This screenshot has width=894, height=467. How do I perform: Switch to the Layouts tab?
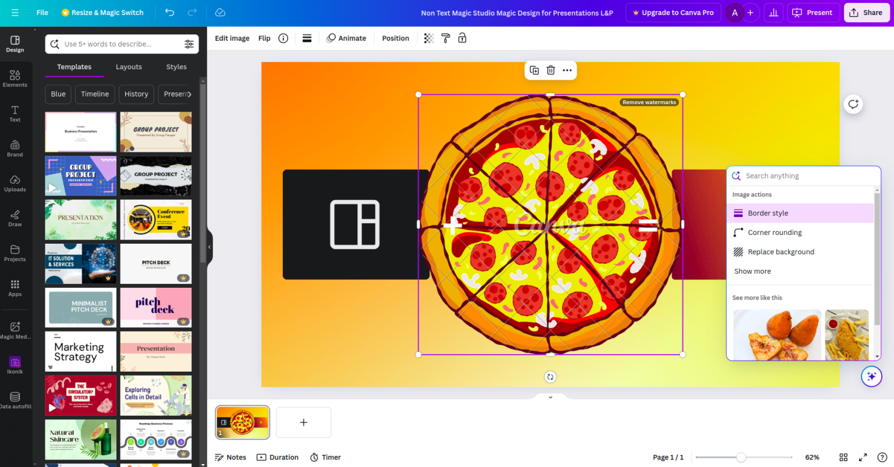[129, 66]
